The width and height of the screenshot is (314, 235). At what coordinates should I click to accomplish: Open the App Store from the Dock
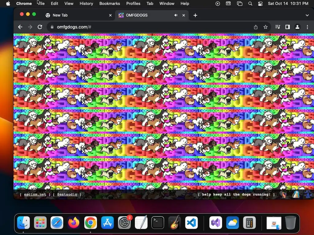107,223
